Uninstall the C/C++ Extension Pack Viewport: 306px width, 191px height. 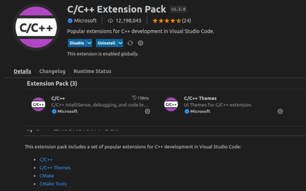point(106,43)
